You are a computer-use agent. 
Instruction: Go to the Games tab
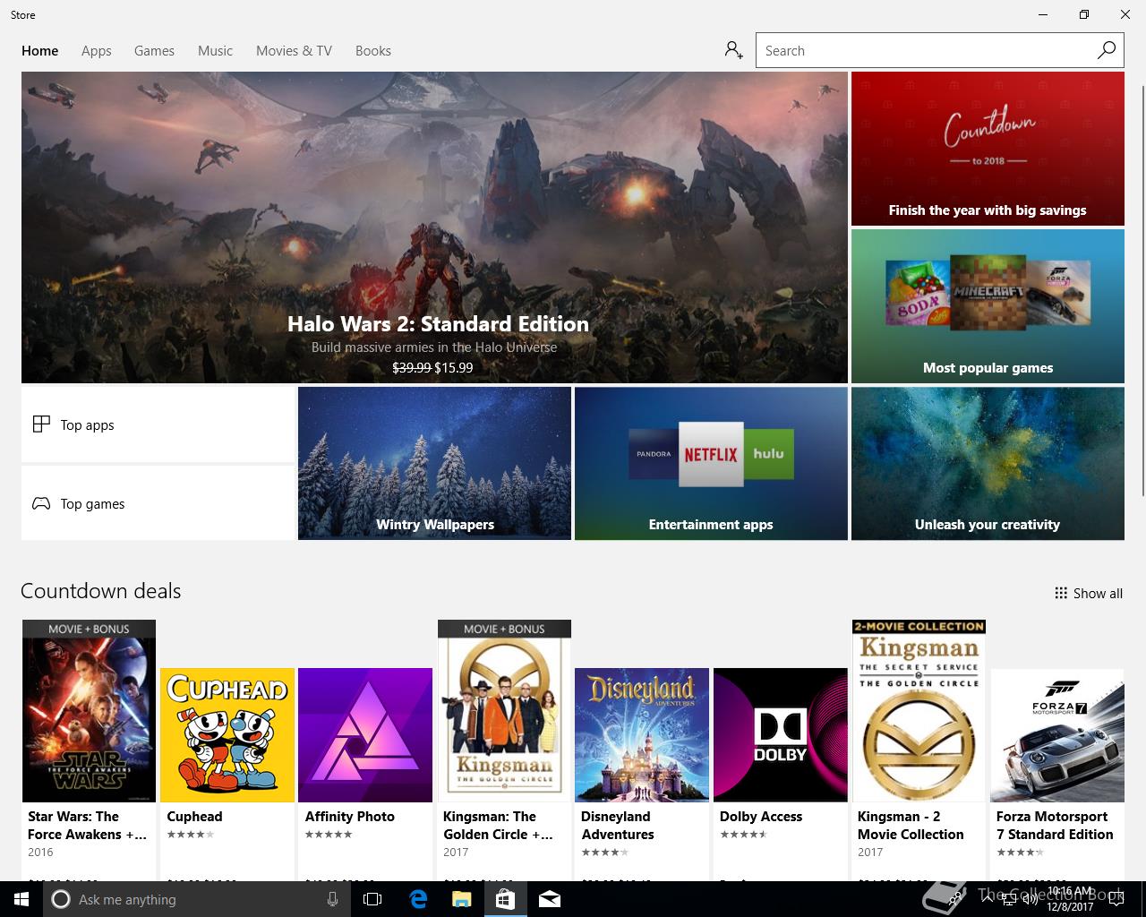(x=154, y=51)
